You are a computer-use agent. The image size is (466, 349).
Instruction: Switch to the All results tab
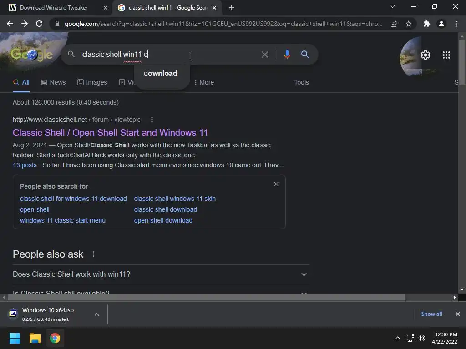[21, 82]
